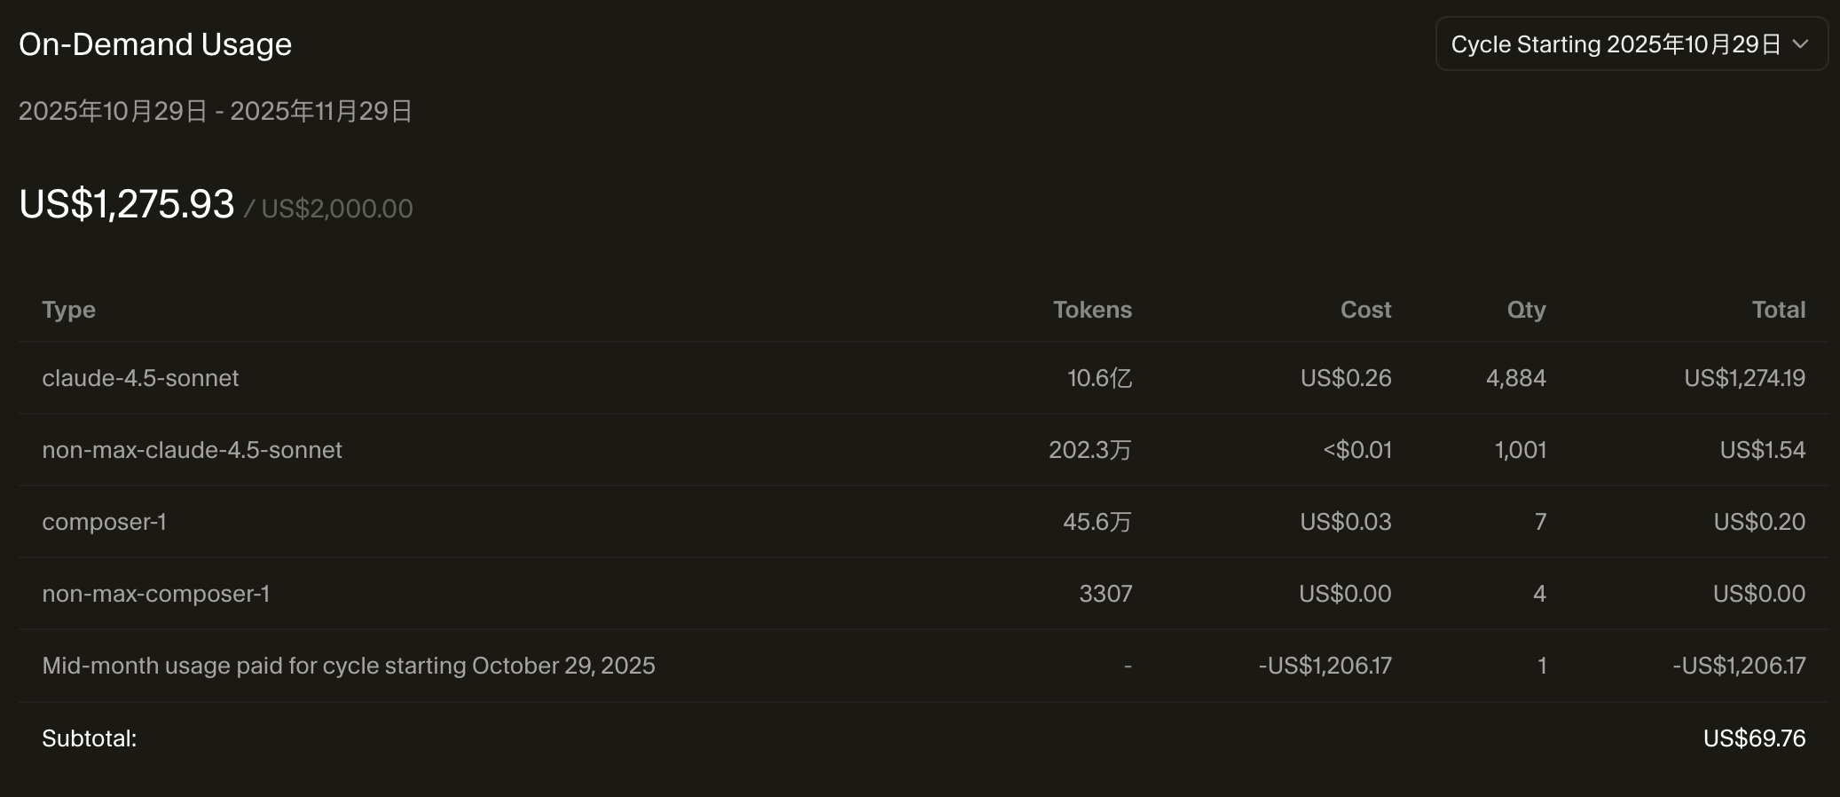Viewport: 1840px width, 797px height.
Task: Click the Mid-month usage paid row
Action: (348, 666)
